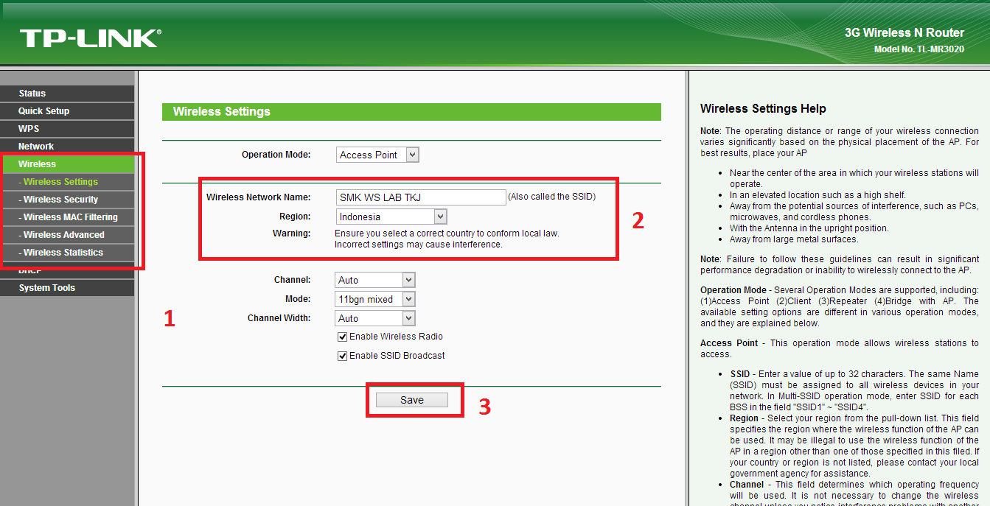This screenshot has width=990, height=506.
Task: Click 'Away from large metal surfaces.' help text
Action: coord(794,239)
